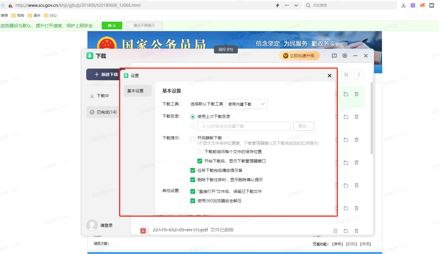Image resolution: width=439 pixels, height=254 pixels.
Task: Click the 【打印】 link on the web page
Action: [x=351, y=244]
